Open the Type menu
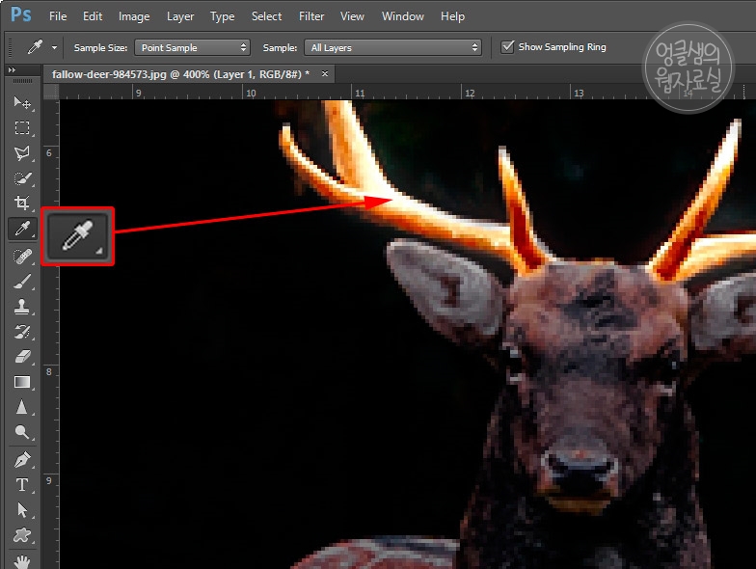This screenshot has width=756, height=569. click(222, 16)
